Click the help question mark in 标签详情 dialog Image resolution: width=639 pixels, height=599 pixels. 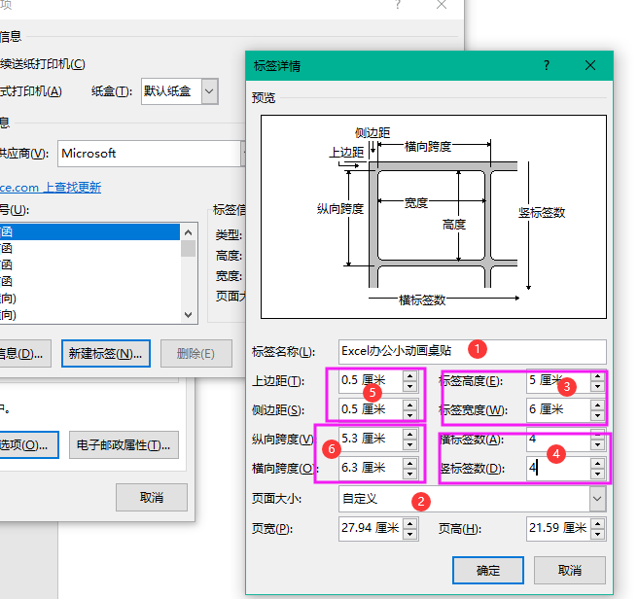pyautogui.click(x=547, y=65)
